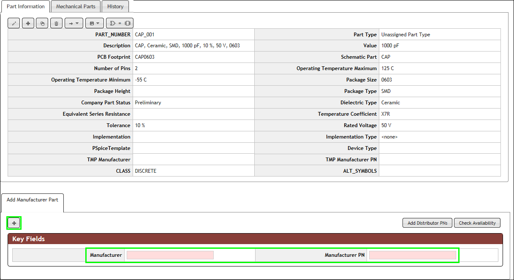
Task: Click the Add Distributor PNs button
Action: [427, 223]
